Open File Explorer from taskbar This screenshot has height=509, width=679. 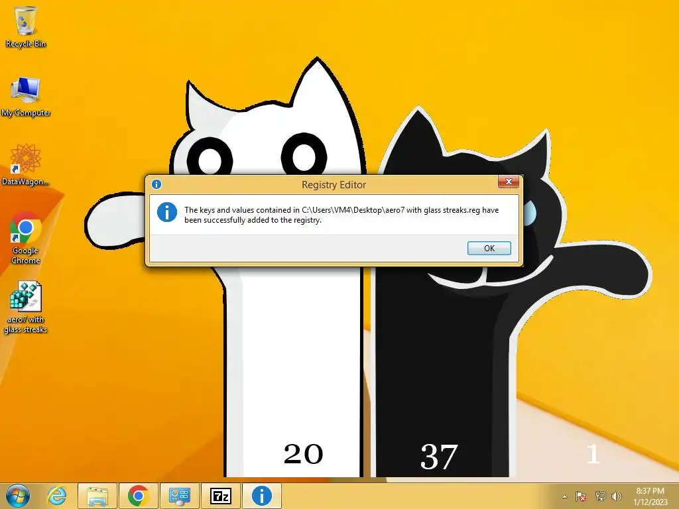pos(97,496)
